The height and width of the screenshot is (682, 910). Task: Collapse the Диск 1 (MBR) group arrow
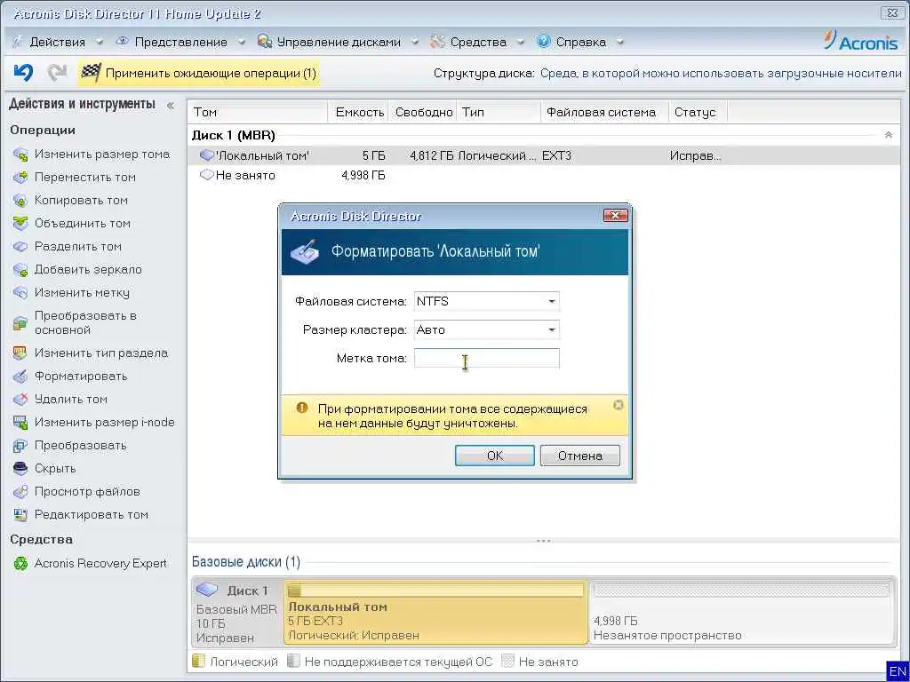pos(888,135)
